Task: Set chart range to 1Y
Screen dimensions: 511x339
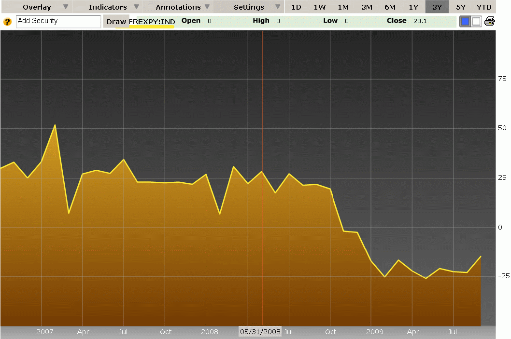Action: (x=413, y=7)
